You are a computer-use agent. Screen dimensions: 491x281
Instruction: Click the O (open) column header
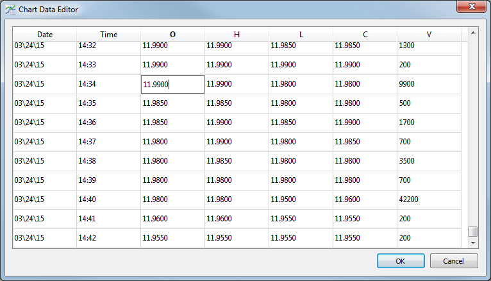coord(172,35)
